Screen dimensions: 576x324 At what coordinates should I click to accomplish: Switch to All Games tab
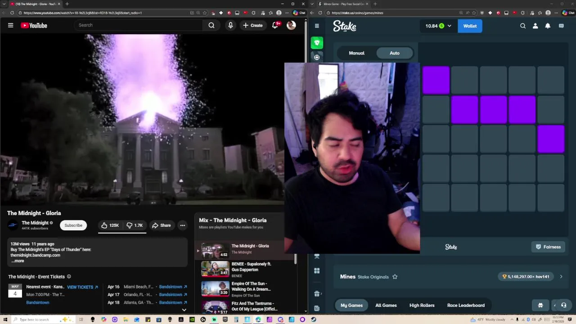[x=386, y=305]
